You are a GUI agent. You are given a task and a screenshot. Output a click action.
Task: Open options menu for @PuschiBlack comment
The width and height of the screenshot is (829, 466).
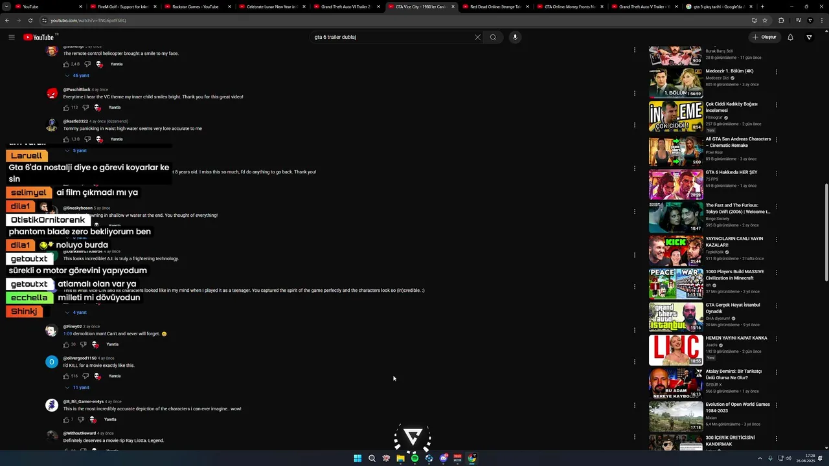point(635,93)
